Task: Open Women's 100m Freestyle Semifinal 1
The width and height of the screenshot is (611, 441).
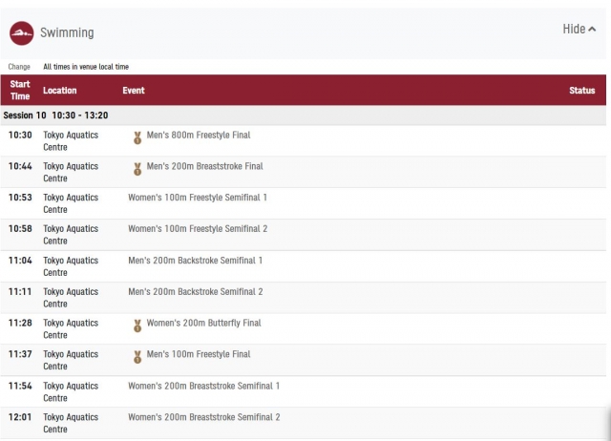Action: click(198, 198)
